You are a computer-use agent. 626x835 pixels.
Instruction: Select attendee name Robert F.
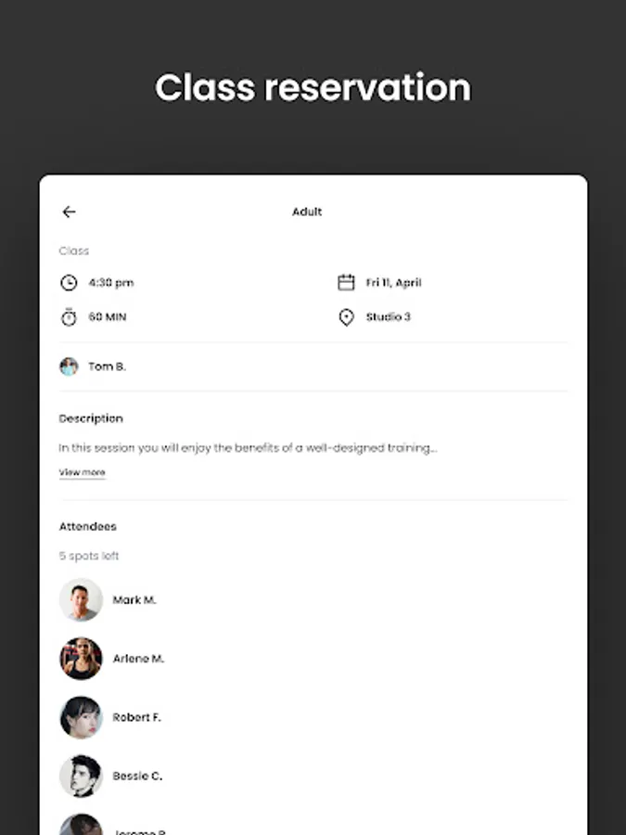[137, 717]
